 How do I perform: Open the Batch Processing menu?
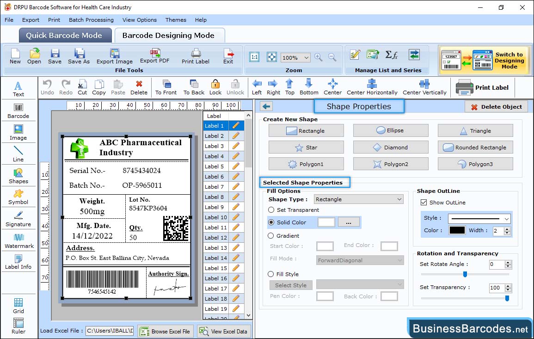pyautogui.click(x=91, y=20)
